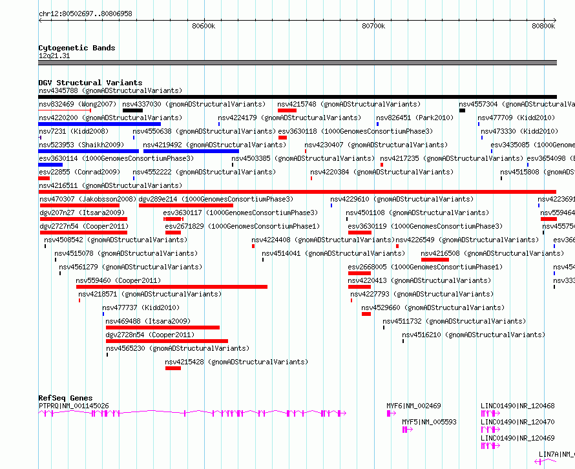Open nsv4511732 variant label
Viewport: 575px width, 469px height.
tap(454, 321)
